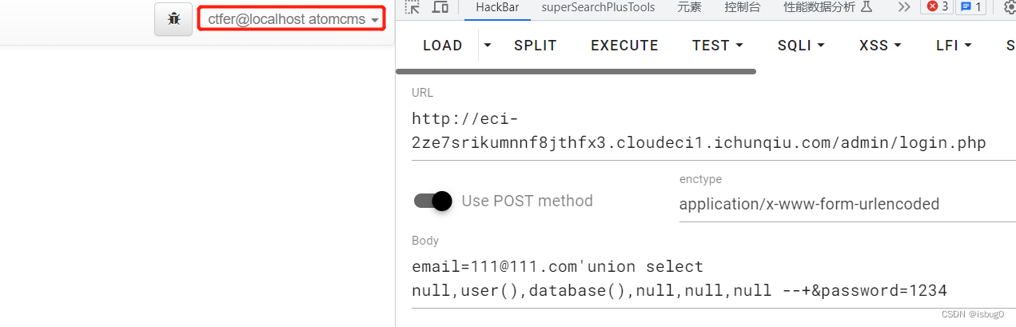Viewport: 1016px width, 327px height.
Task: Switch to the HackBar tab
Action: [498, 7]
